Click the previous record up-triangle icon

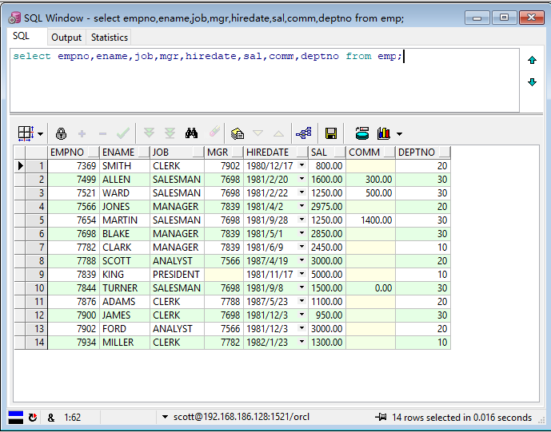point(278,133)
